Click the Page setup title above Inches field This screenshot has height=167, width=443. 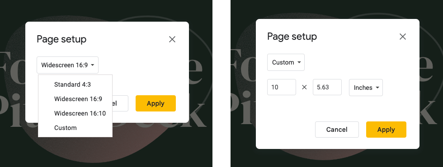(292, 37)
